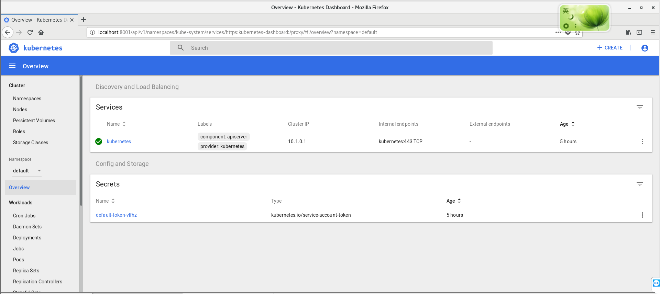Open Firefox page actions ellipsis menu
The image size is (660, 294).
[x=558, y=32]
